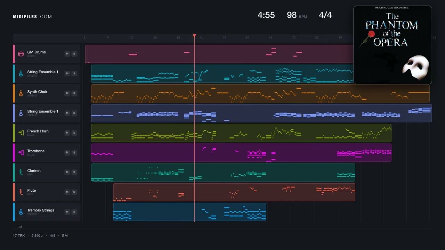Select the teal String Ensemble 1 MIDI clip

tap(222, 74)
